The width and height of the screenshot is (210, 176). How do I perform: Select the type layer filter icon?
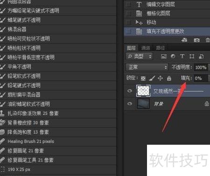pos(182,56)
